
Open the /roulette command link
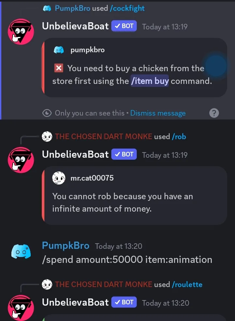coord(187,284)
